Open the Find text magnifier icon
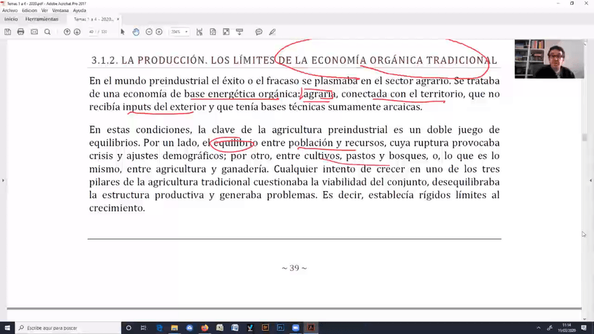This screenshot has height=334, width=594. (x=48, y=32)
